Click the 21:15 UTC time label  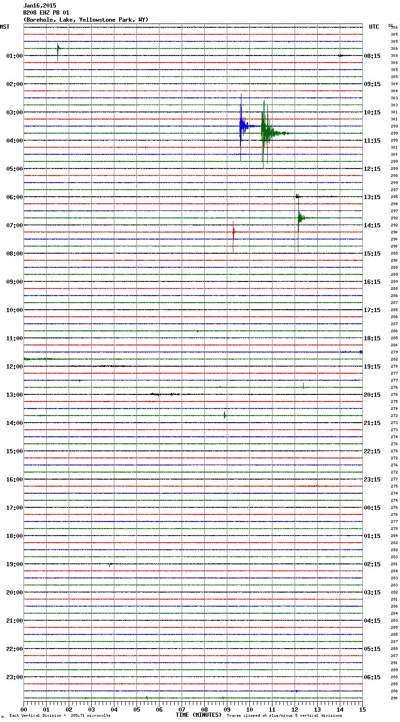pos(372,423)
